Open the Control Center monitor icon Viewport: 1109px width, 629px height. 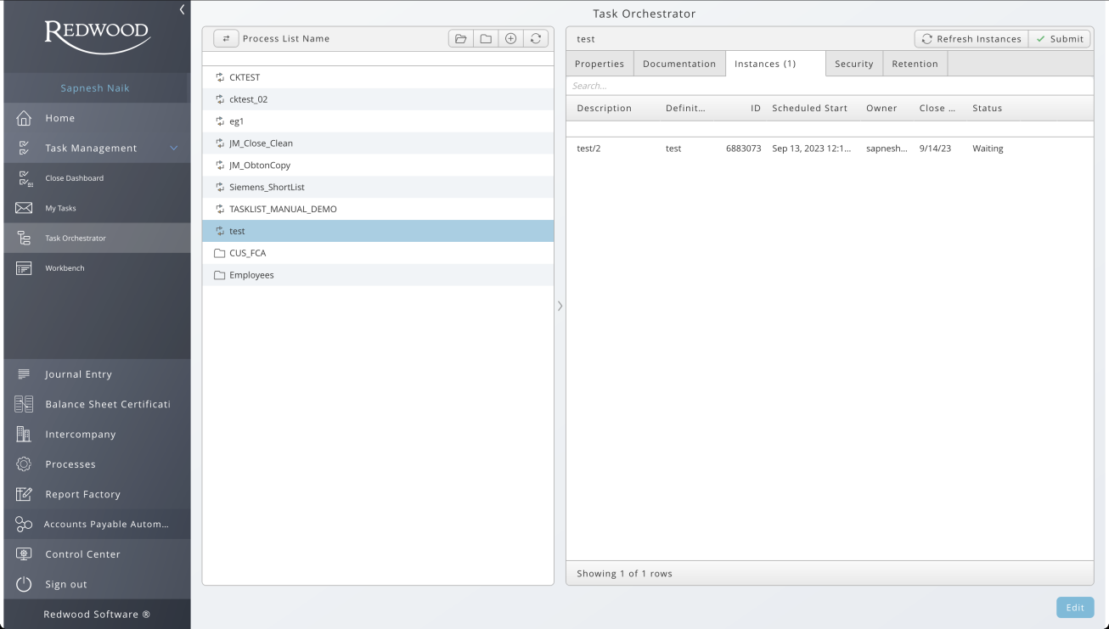(24, 554)
